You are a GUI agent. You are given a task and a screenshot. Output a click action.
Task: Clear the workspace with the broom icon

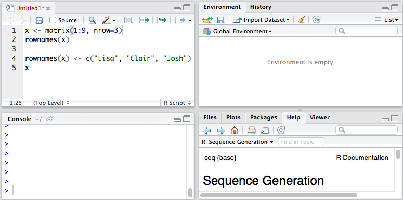click(x=302, y=20)
